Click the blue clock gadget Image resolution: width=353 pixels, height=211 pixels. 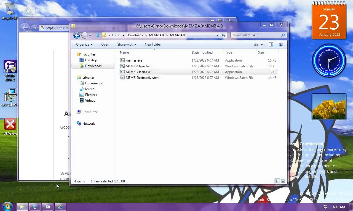click(x=329, y=60)
